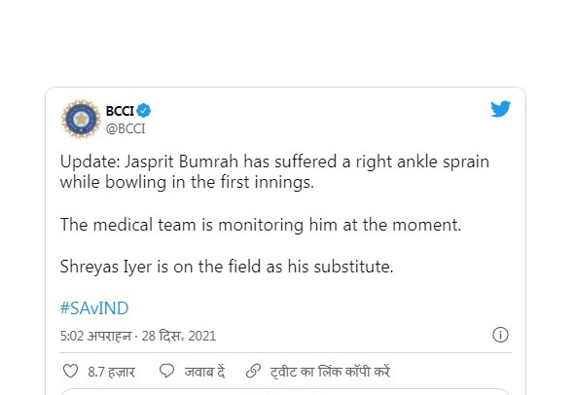Click the जवाब दें reply label
This screenshot has width=576, height=395.
204,372
